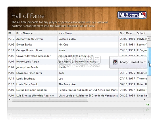The width and height of the screenshot is (158, 123).
Task: Click the horizontal scrollbar left arrow
Action: (x=10, y=100)
